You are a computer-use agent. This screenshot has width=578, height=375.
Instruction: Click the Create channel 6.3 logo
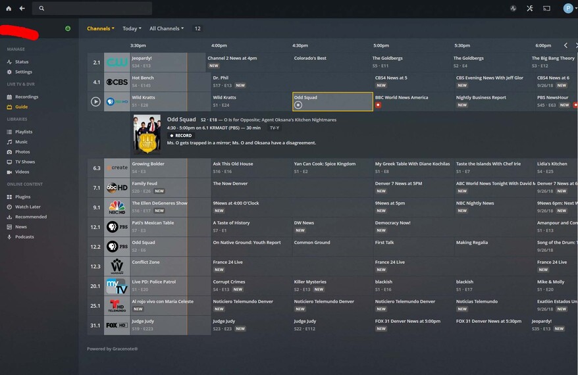(117, 168)
